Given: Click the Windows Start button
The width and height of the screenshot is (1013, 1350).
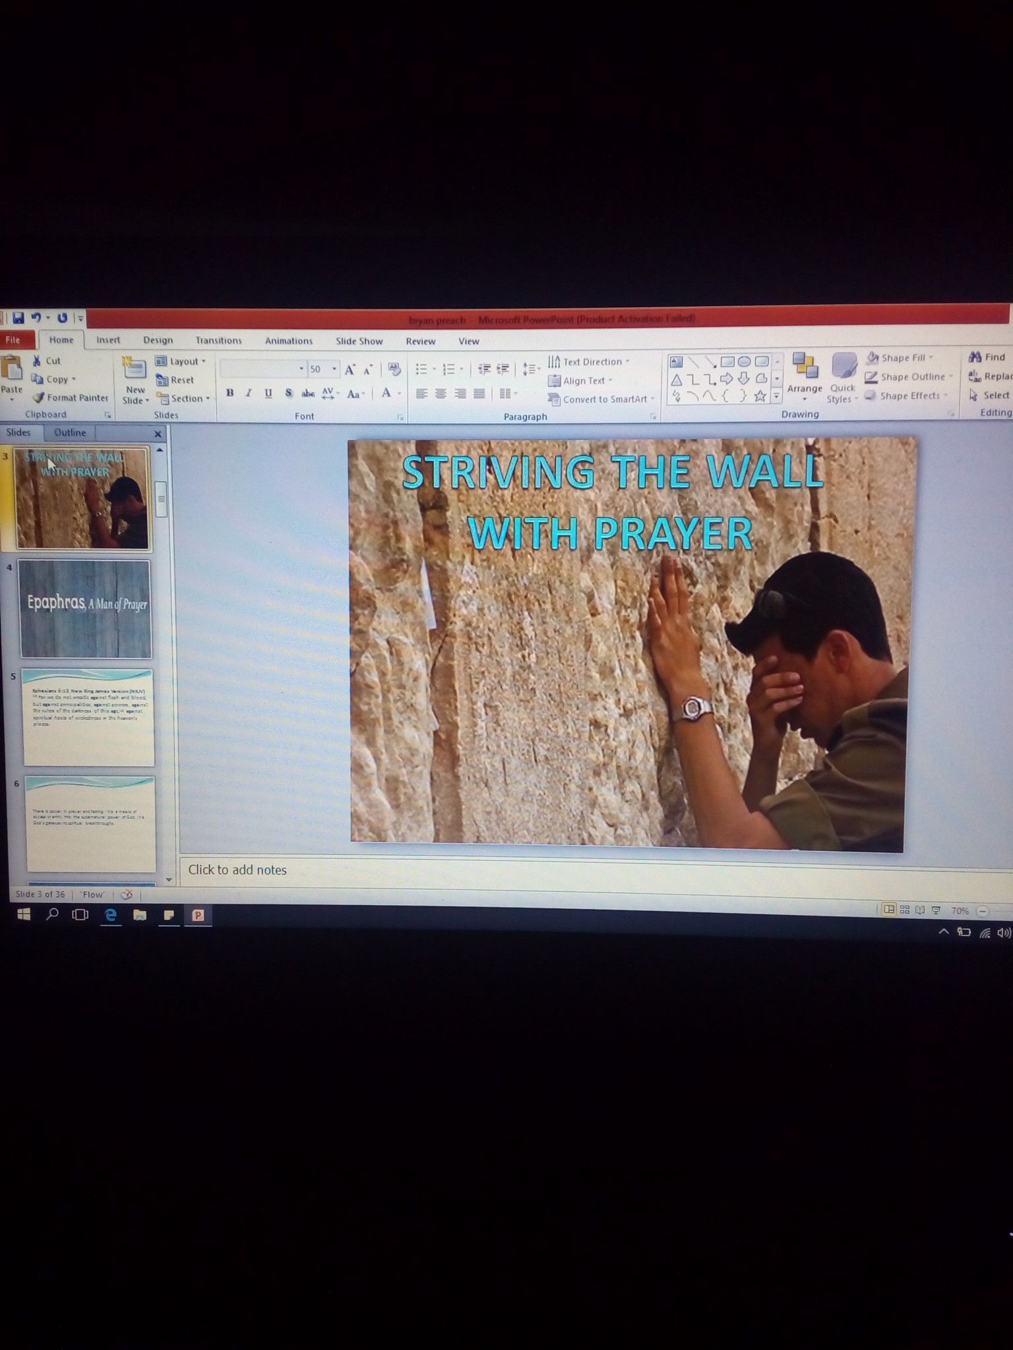Looking at the screenshot, I should point(24,914).
